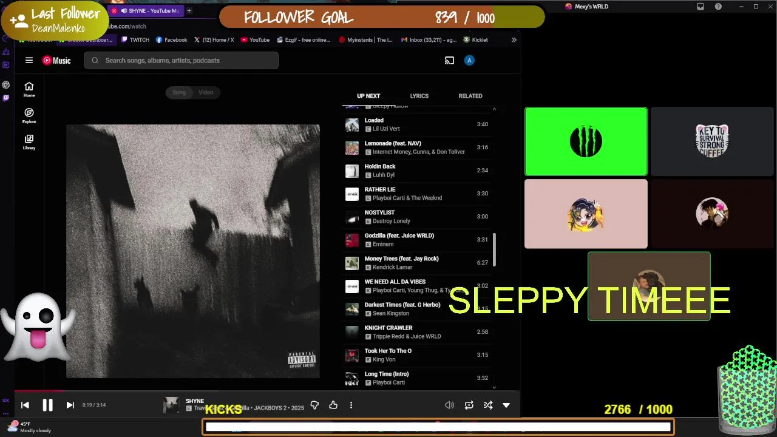Dislike the current song SHYNE
Screen dimensions: 777x437
pyautogui.click(x=314, y=405)
